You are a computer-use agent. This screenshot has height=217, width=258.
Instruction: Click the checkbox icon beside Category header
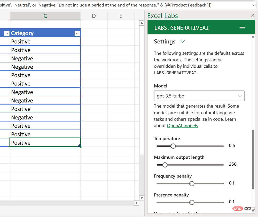pyautogui.click(x=6, y=34)
